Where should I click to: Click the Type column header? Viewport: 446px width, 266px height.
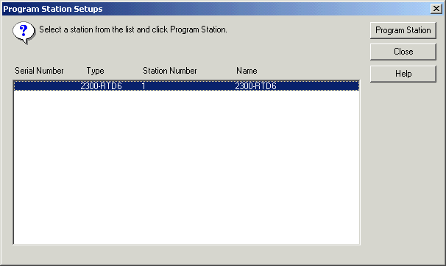(95, 71)
